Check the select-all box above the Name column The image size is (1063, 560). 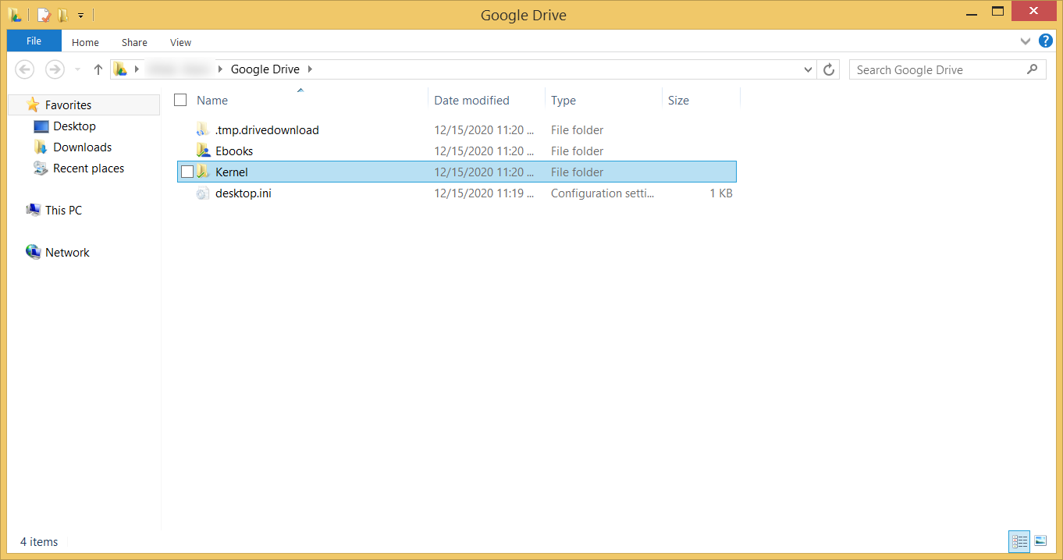[180, 100]
